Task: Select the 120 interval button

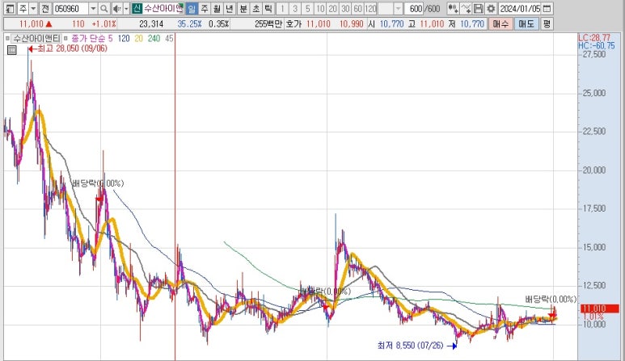Action: click(x=370, y=8)
